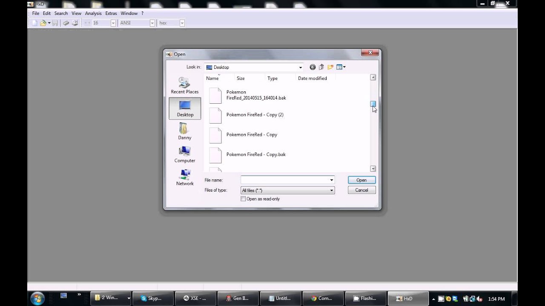The height and width of the screenshot is (306, 545).
Task: Click file icon of Pokemon FireRed - Copy (2)
Action: tap(215, 115)
